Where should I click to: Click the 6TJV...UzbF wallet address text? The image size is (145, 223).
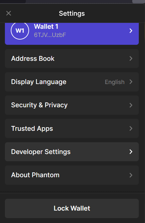coord(50,35)
